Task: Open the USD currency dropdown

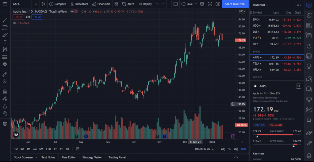Action: [x=242, y=11]
